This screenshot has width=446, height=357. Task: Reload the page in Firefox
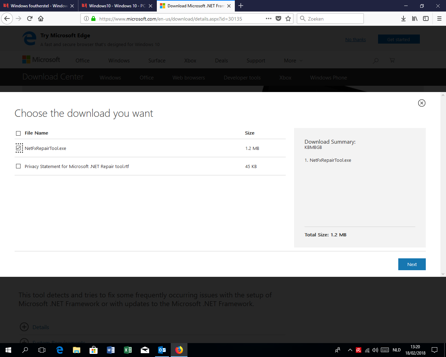(30, 18)
